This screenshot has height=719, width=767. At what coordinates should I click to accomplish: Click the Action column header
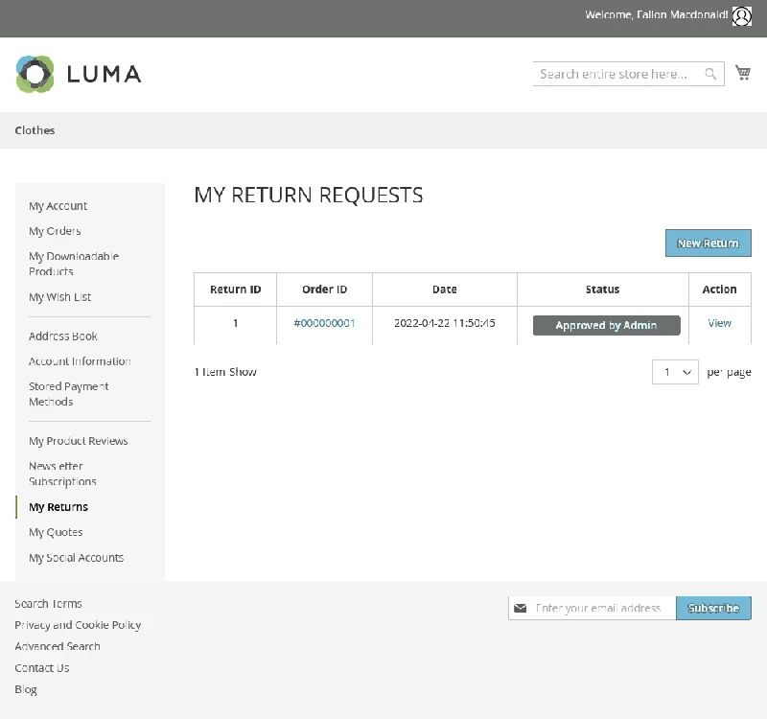(720, 290)
